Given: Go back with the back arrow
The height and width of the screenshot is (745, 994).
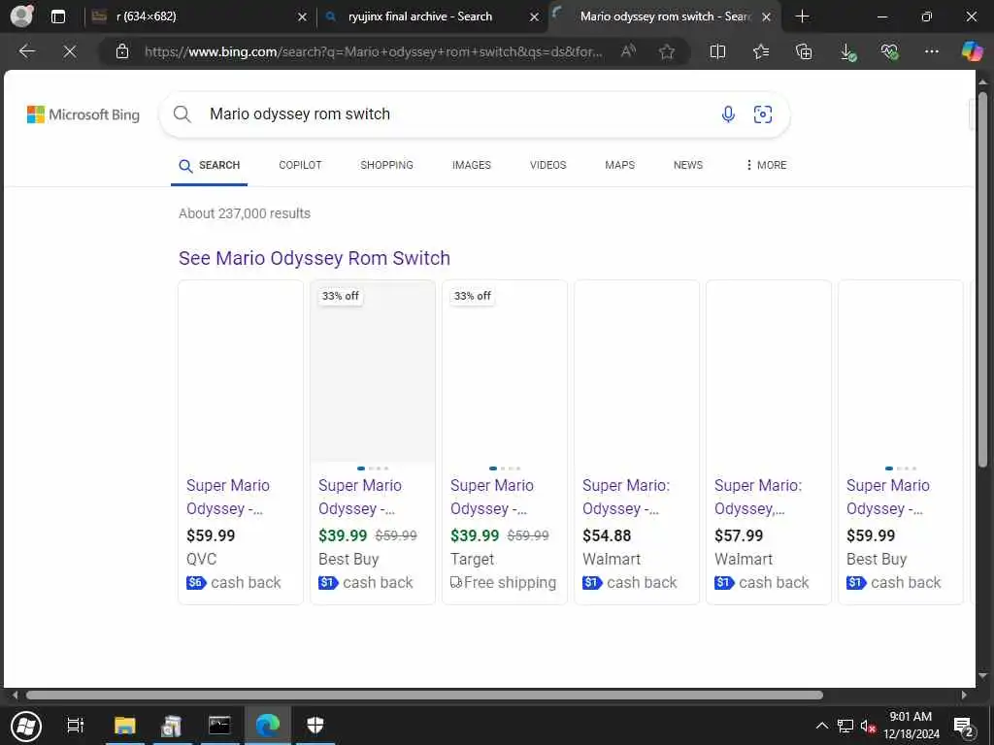Looking at the screenshot, I should click(27, 51).
